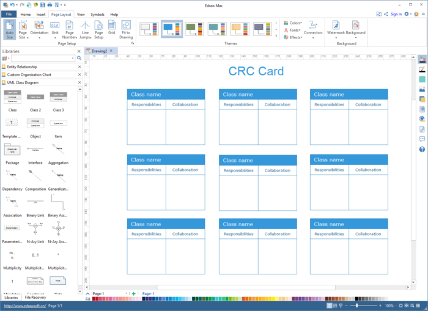The width and height of the screenshot is (428, 311).
Task: Adjust the zoom slider handle
Action: (356, 306)
